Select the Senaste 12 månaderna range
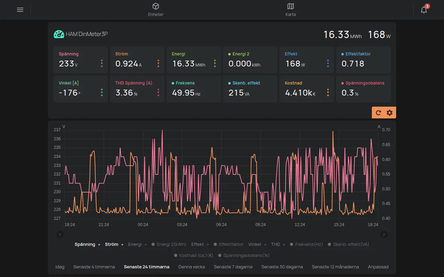 pos(335,267)
